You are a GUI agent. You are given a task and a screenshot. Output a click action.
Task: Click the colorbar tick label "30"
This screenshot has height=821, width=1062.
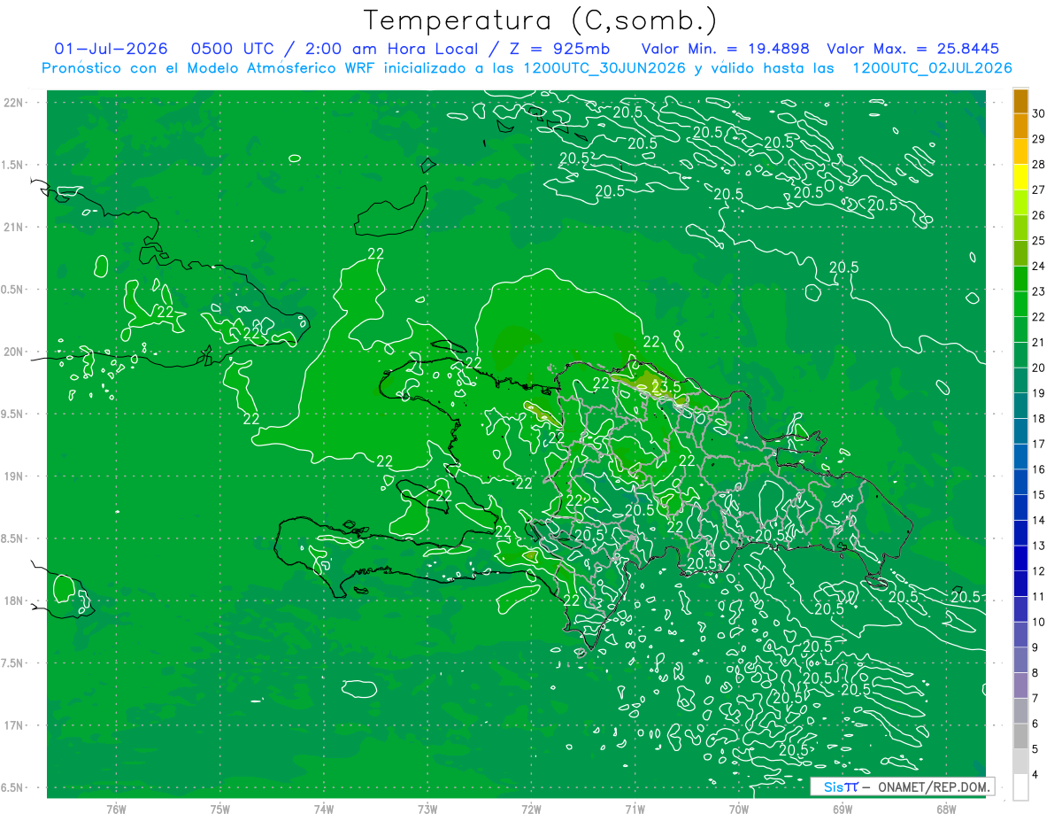[1039, 113]
